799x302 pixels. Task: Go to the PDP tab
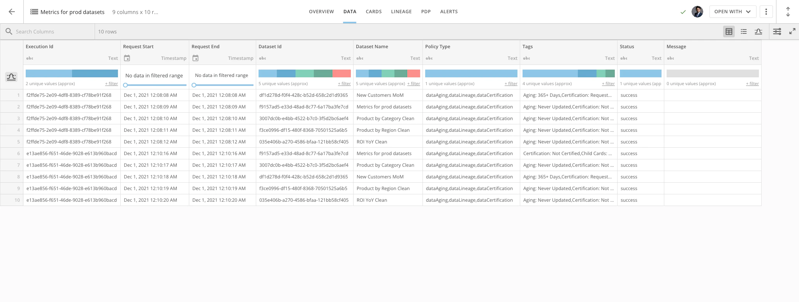[x=426, y=12]
